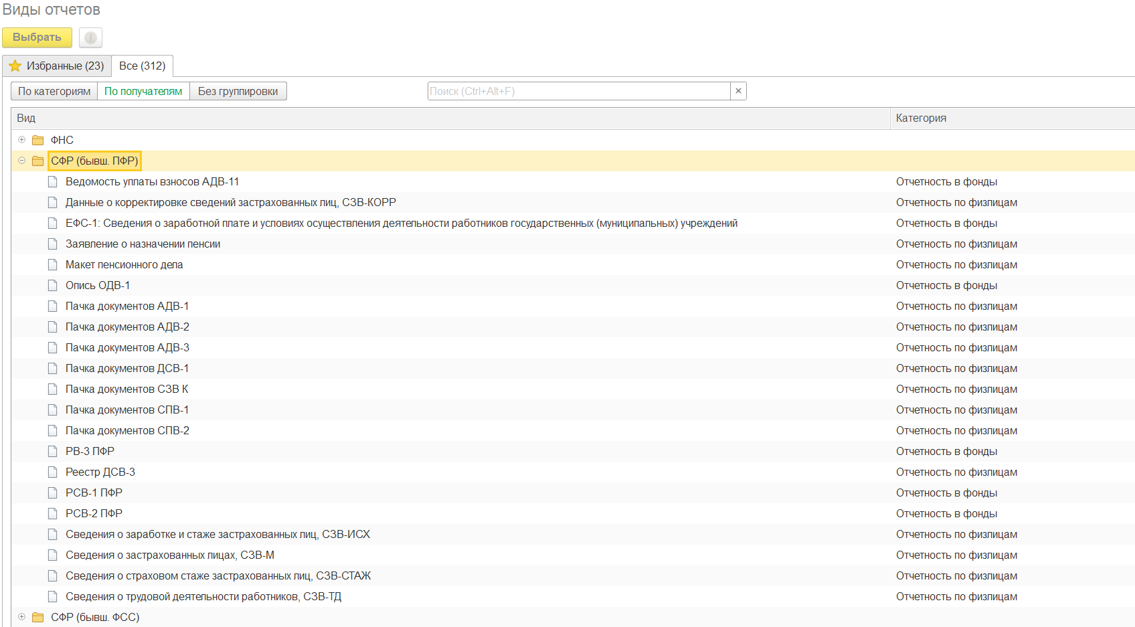The height and width of the screenshot is (627, 1135).
Task: Select Данные о корректировке сведений, СЗВ-КОРР
Action: coord(231,202)
